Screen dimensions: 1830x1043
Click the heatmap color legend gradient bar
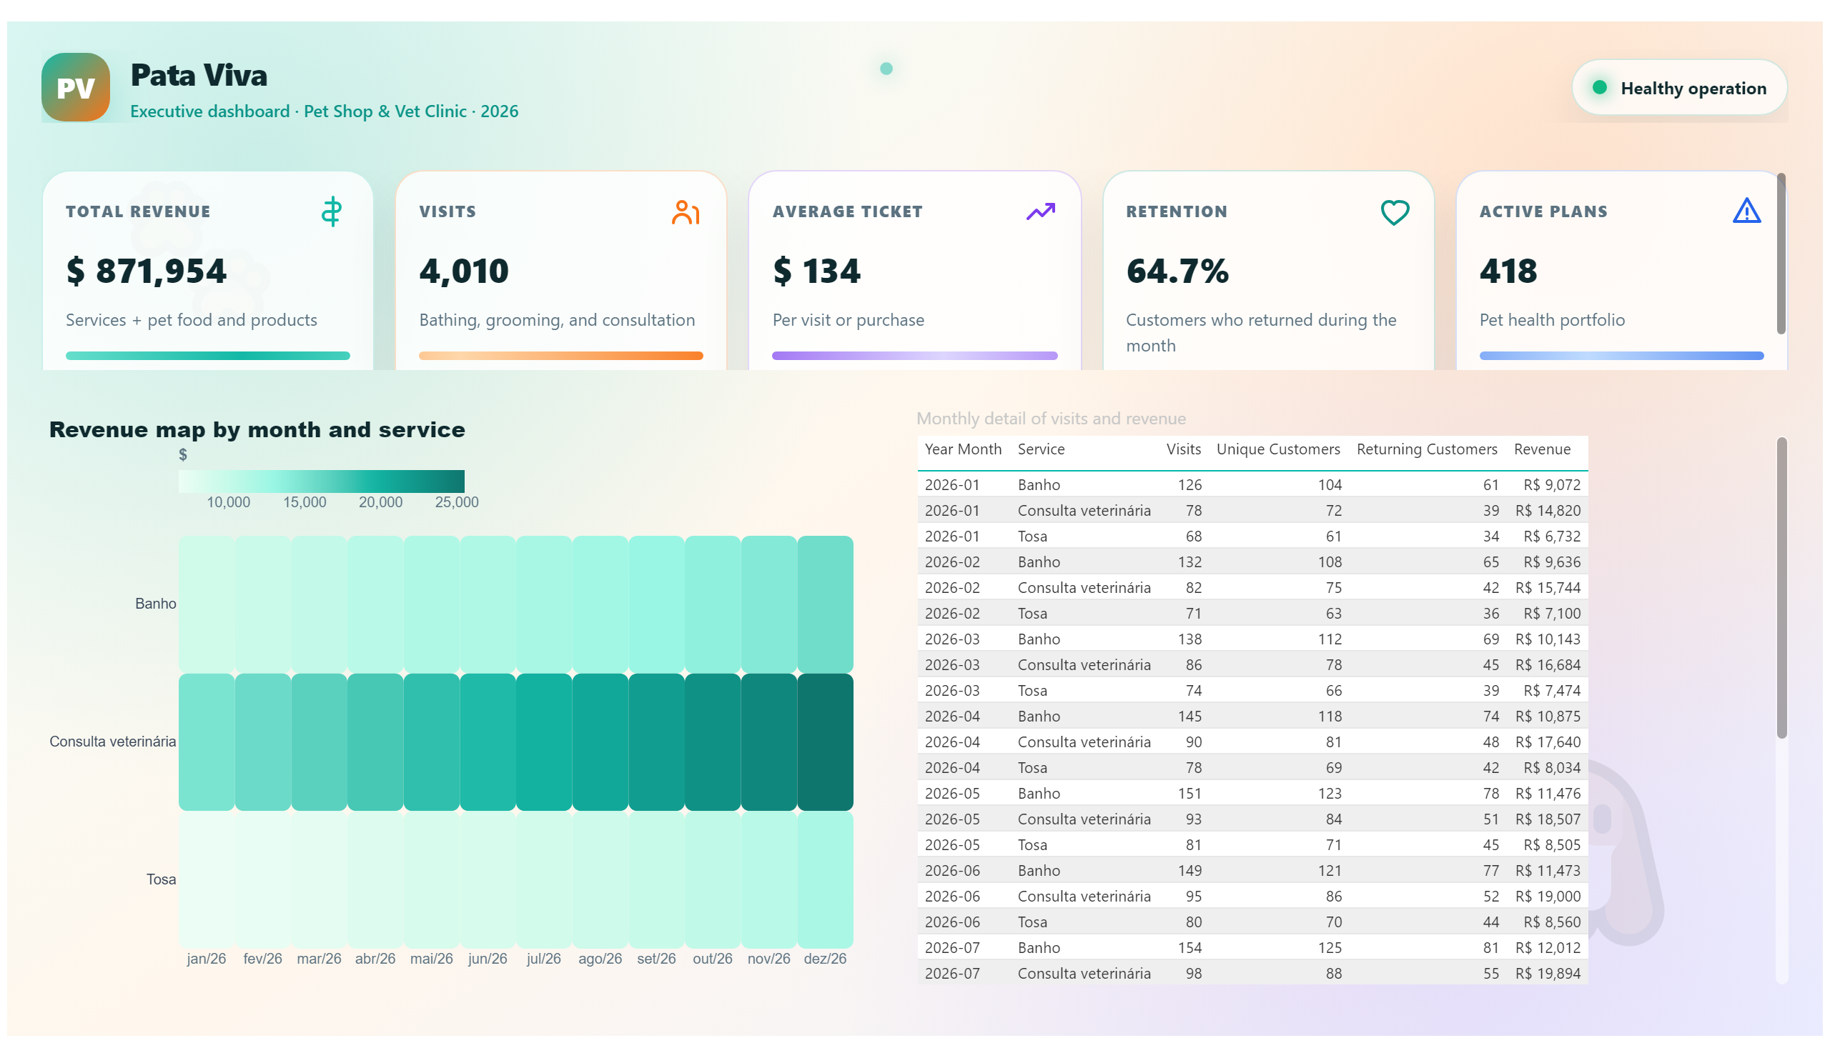click(321, 481)
